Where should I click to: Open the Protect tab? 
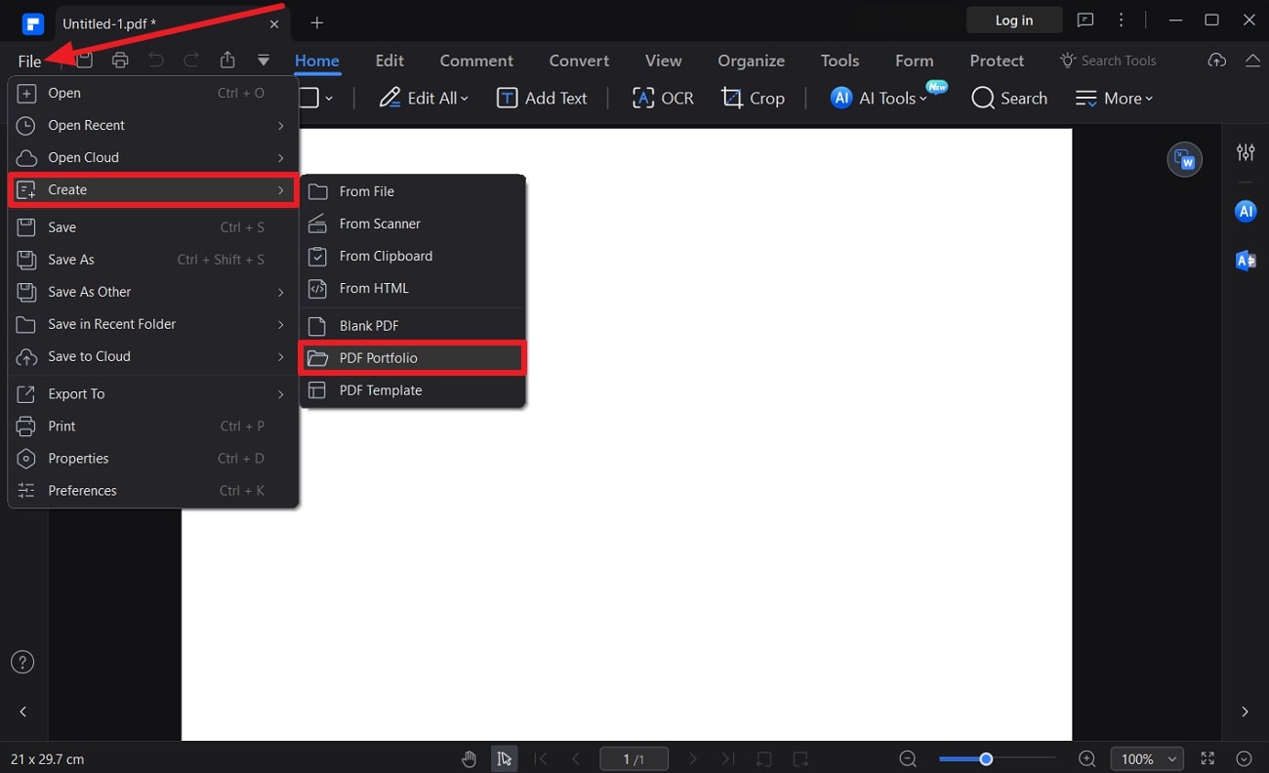[x=997, y=61]
